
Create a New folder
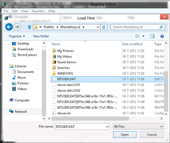coord(41,36)
